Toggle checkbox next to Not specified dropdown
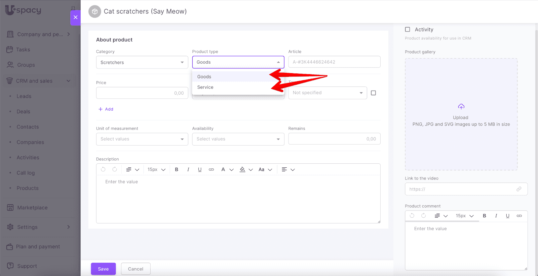This screenshot has width=538, height=276. [x=373, y=93]
